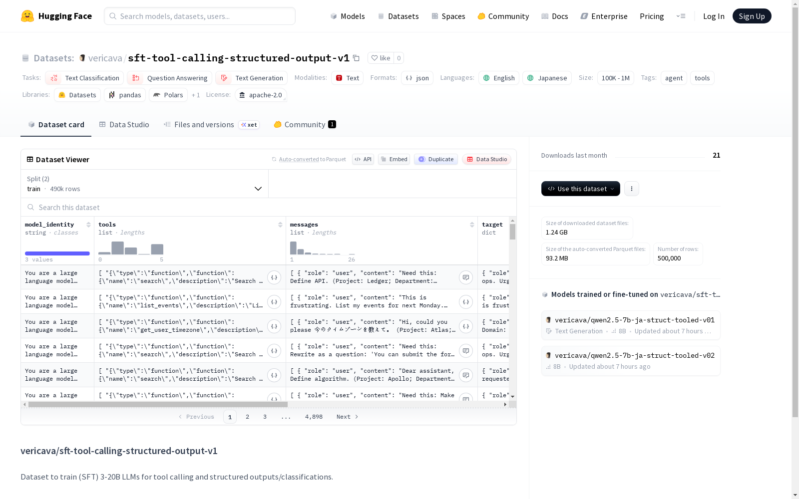Image resolution: width=799 pixels, height=499 pixels.
Task: Open the Data Studio button in viewer header
Action: [486, 159]
